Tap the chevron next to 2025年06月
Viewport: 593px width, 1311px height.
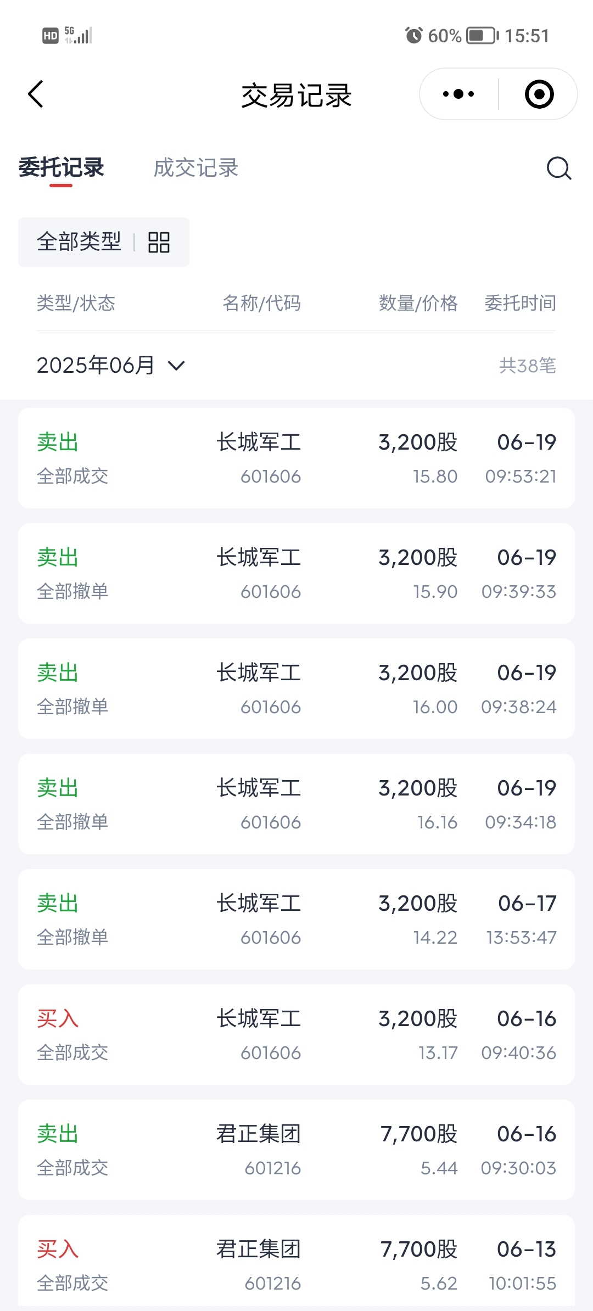point(176,366)
